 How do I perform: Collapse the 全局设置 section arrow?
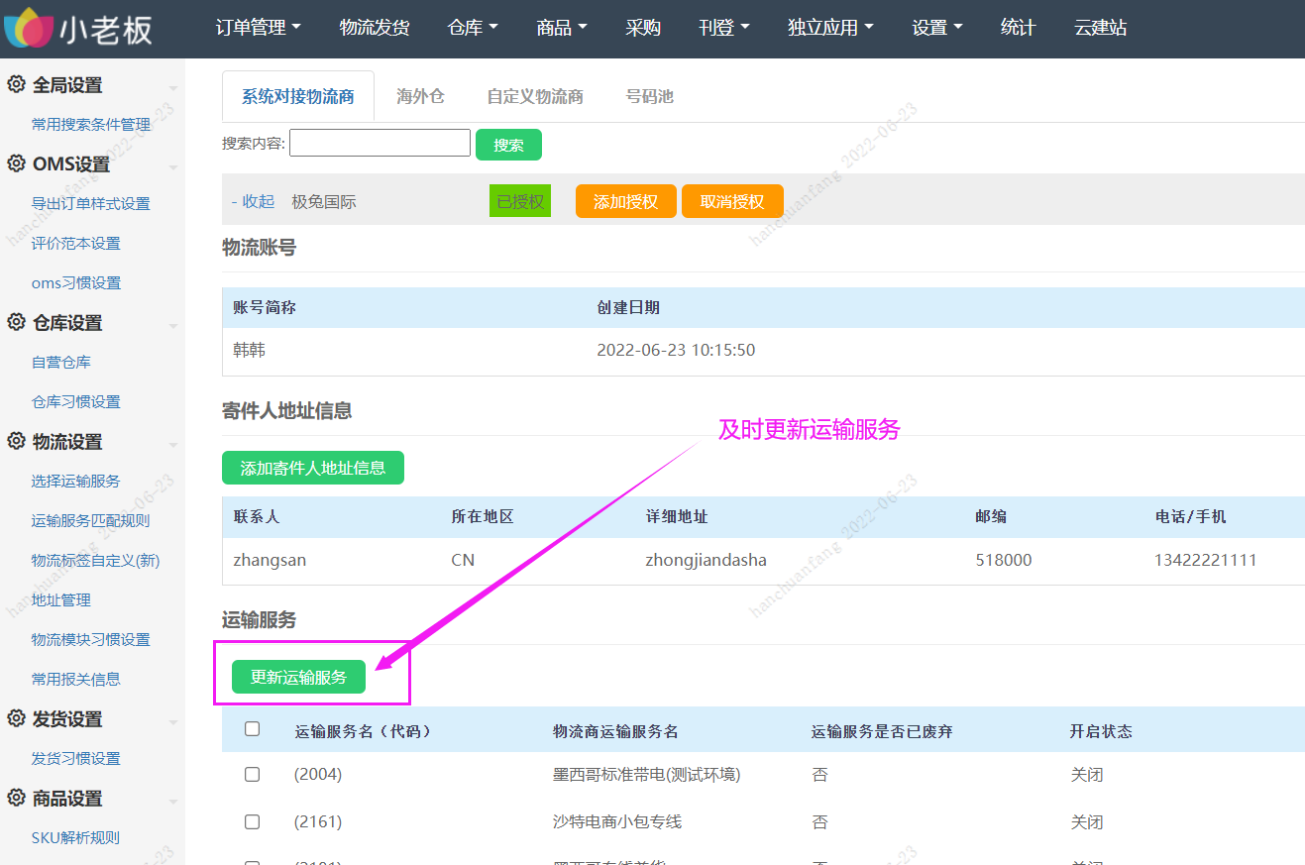(173, 88)
